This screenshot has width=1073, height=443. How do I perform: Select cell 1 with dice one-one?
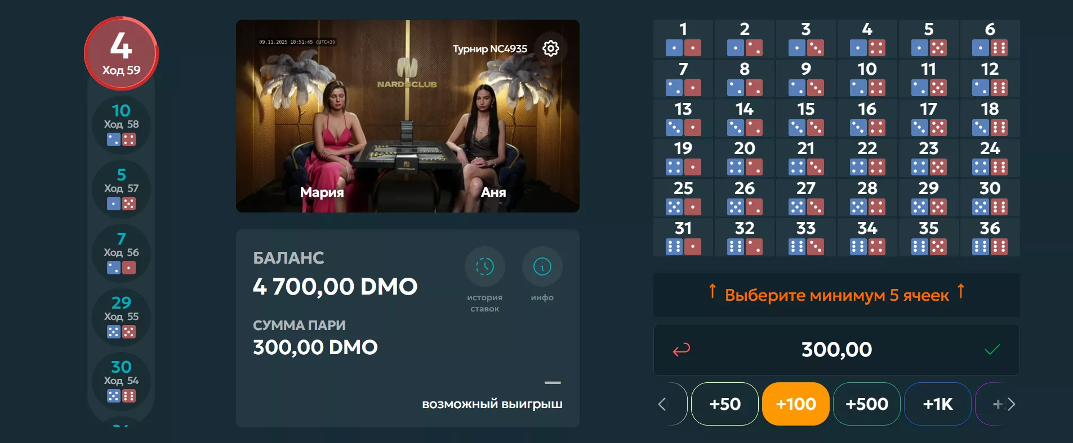click(x=683, y=39)
